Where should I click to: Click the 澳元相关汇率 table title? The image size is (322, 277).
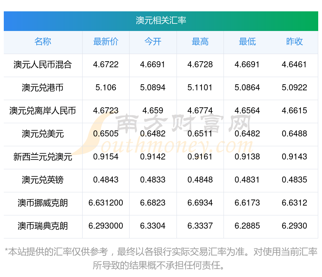(x=161, y=20)
